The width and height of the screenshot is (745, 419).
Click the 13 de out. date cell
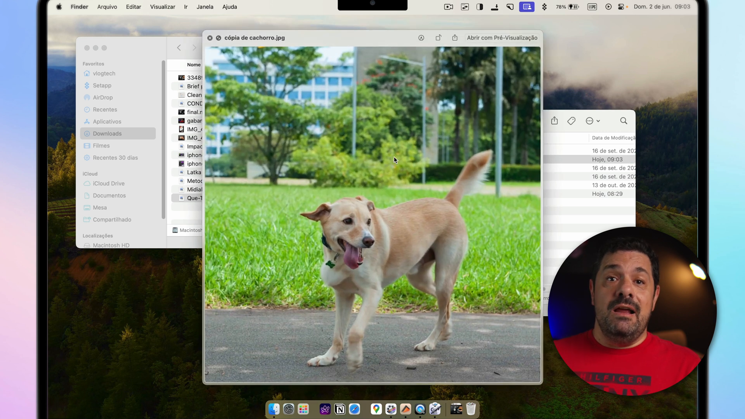613,185
